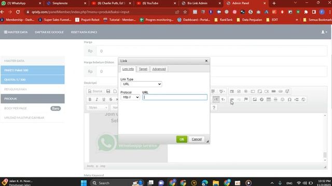Click the Flash icon in editor toolbar
The width and height of the screenshot is (332, 186).
click(x=261, y=100)
